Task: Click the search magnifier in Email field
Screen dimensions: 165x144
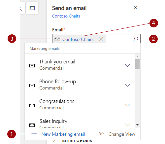Action: point(135,39)
